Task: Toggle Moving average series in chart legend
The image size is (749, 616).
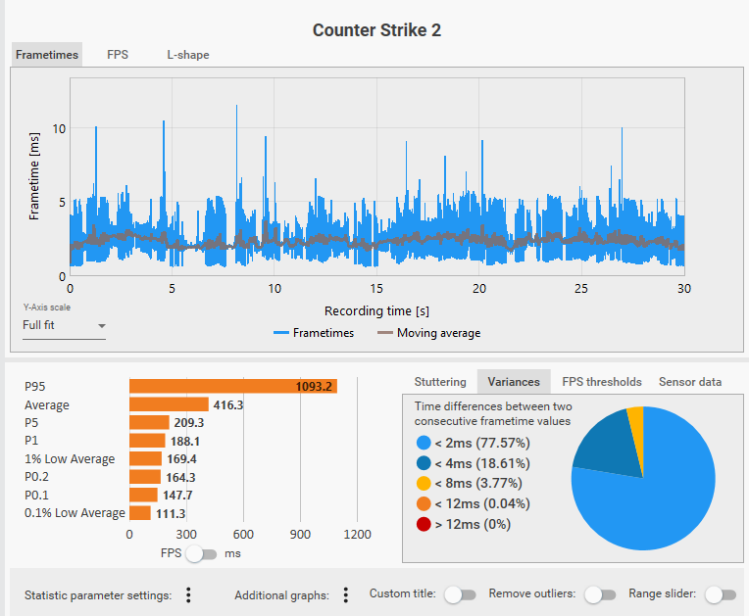Action: click(x=429, y=333)
